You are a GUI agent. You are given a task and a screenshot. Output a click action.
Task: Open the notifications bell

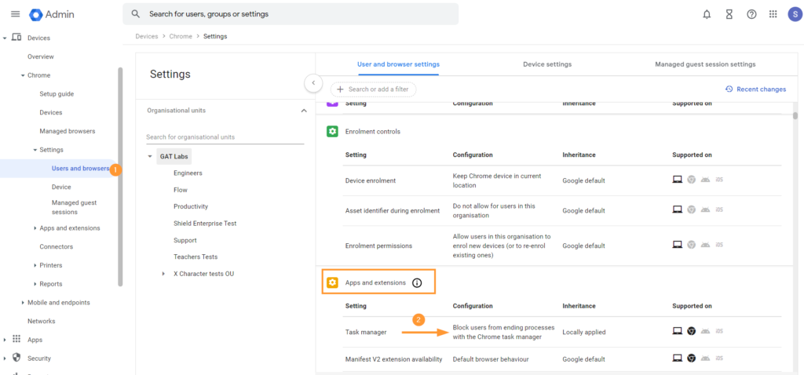(x=707, y=14)
